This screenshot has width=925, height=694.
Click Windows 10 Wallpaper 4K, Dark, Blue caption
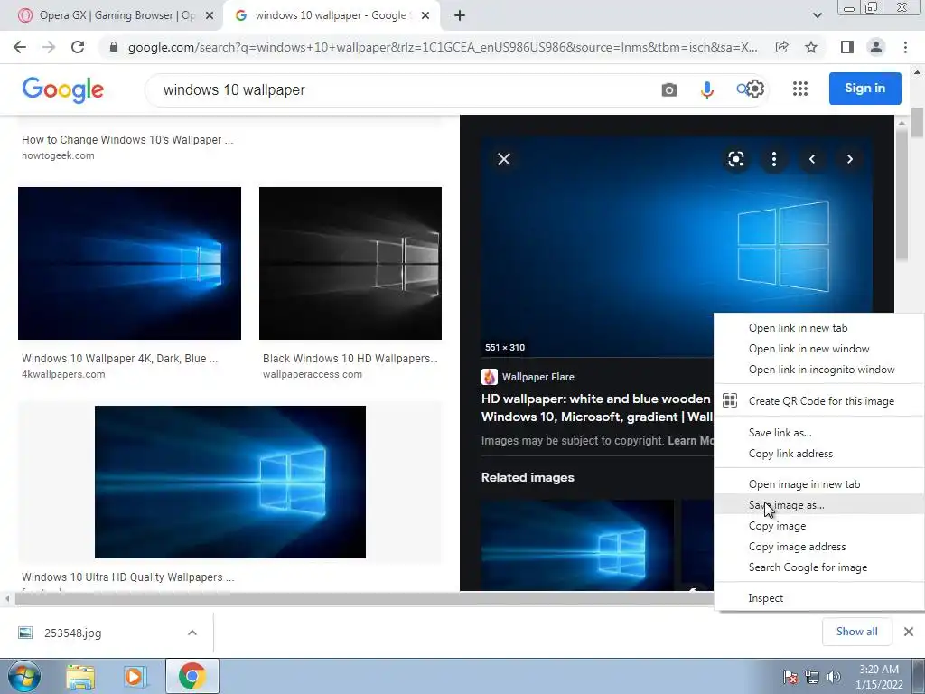click(x=120, y=358)
